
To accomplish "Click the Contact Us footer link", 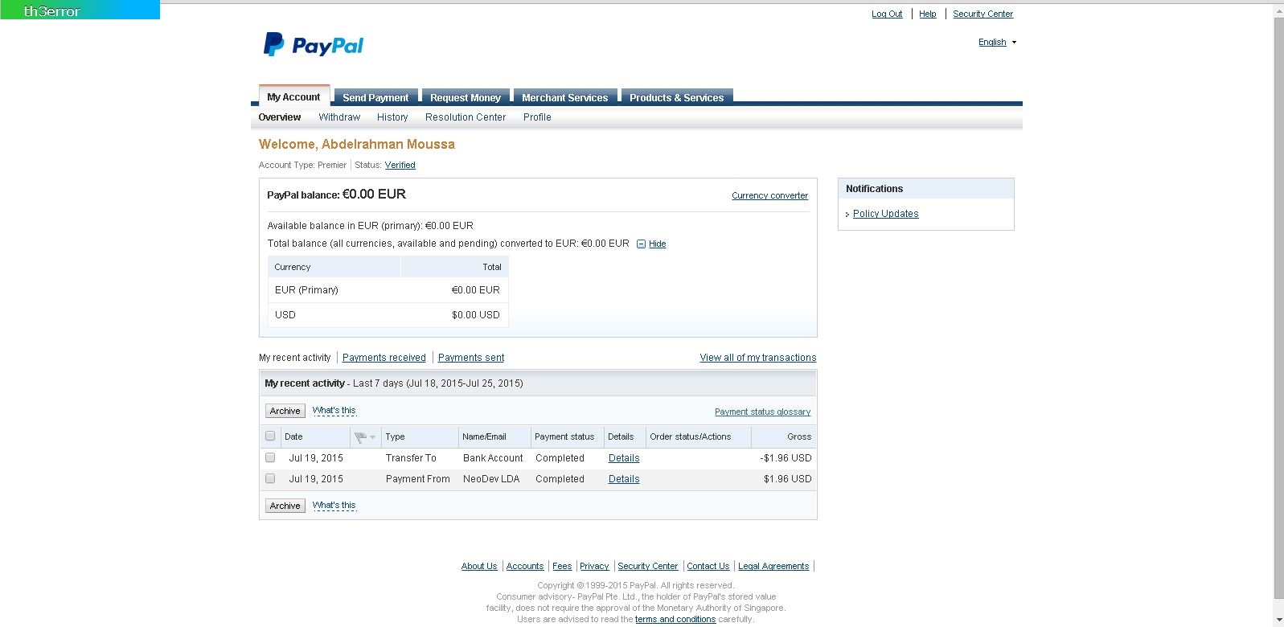I will [x=708, y=566].
